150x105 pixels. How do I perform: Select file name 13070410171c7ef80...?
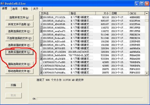(56, 62)
